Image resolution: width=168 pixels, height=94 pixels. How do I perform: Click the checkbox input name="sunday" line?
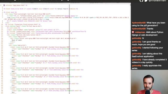point(45,49)
